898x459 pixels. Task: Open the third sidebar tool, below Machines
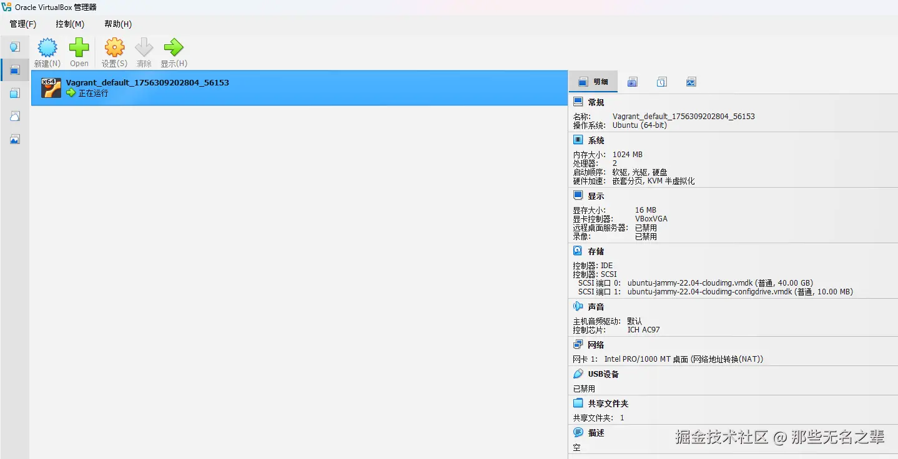(14, 93)
